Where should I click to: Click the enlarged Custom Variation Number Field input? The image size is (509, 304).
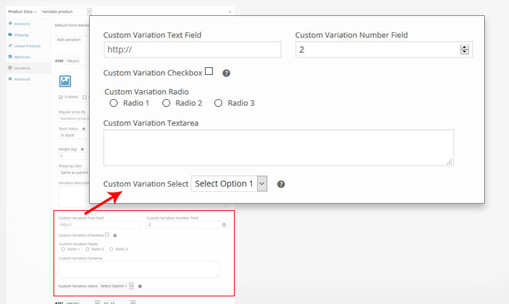click(384, 50)
